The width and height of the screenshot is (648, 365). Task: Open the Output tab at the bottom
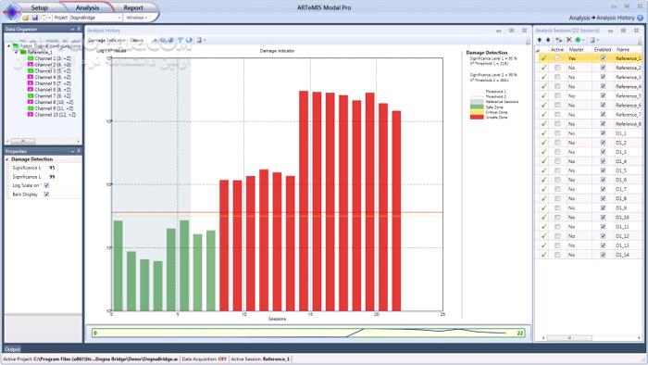coord(12,349)
